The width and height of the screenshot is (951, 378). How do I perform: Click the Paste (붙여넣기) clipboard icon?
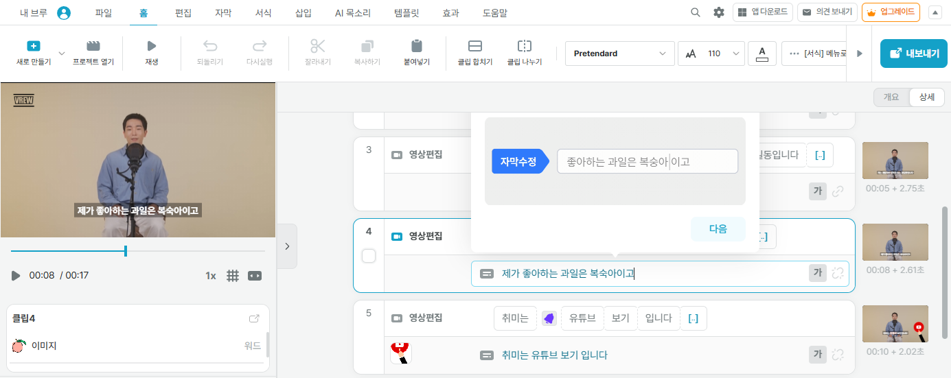(416, 47)
